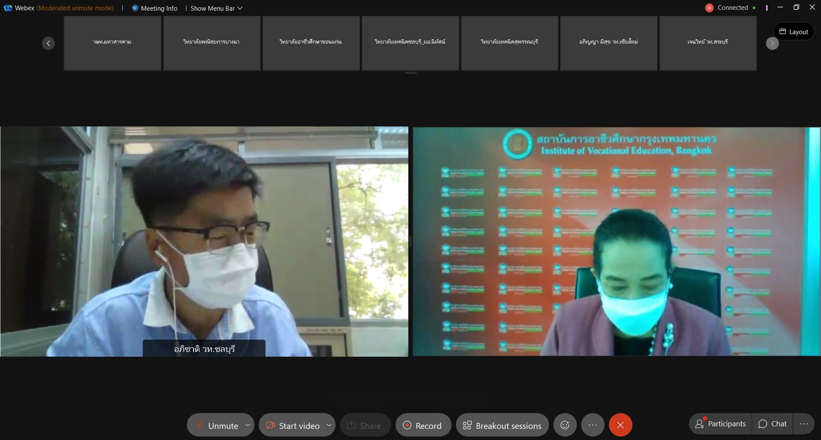Open the reactions emoji button
The image size is (821, 440).
click(565, 425)
